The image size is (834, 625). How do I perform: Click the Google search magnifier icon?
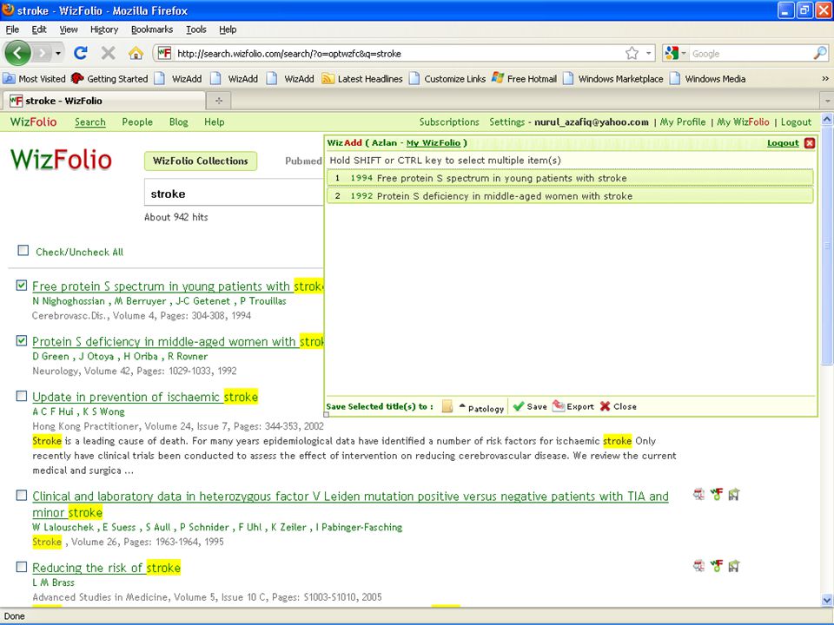coord(820,53)
